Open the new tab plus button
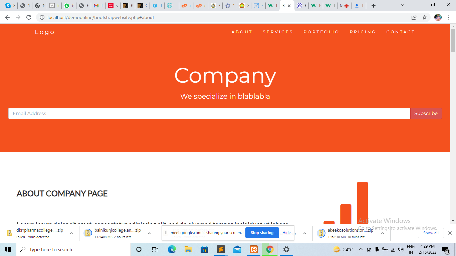The height and width of the screenshot is (256, 456). click(374, 6)
